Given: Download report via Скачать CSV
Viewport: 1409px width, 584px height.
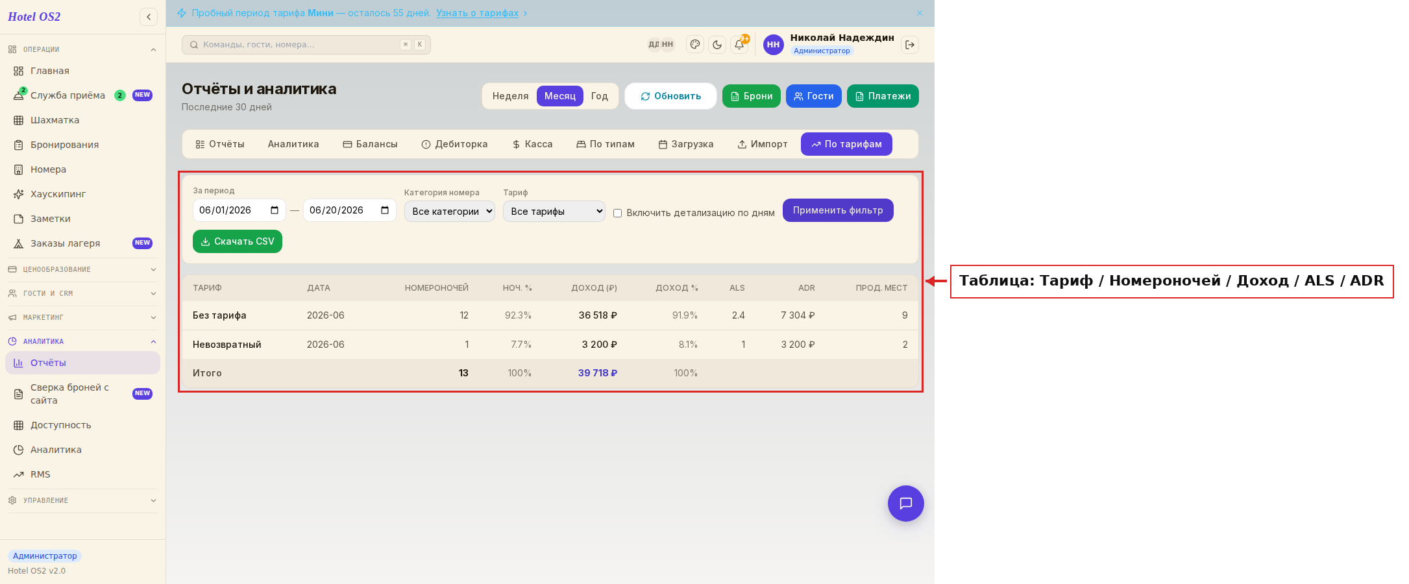Looking at the screenshot, I should coord(238,241).
